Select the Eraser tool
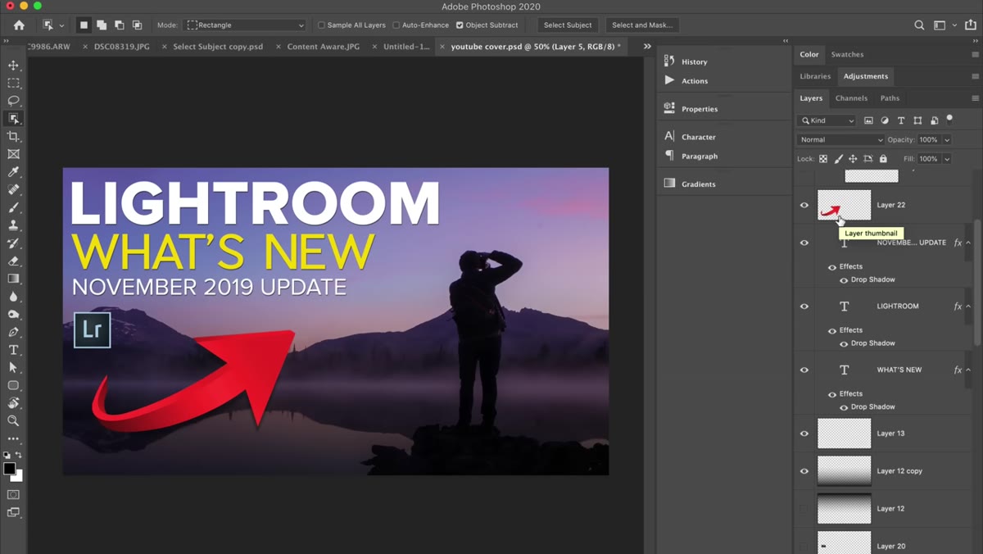Viewport: 983px width, 554px height. coord(13,261)
